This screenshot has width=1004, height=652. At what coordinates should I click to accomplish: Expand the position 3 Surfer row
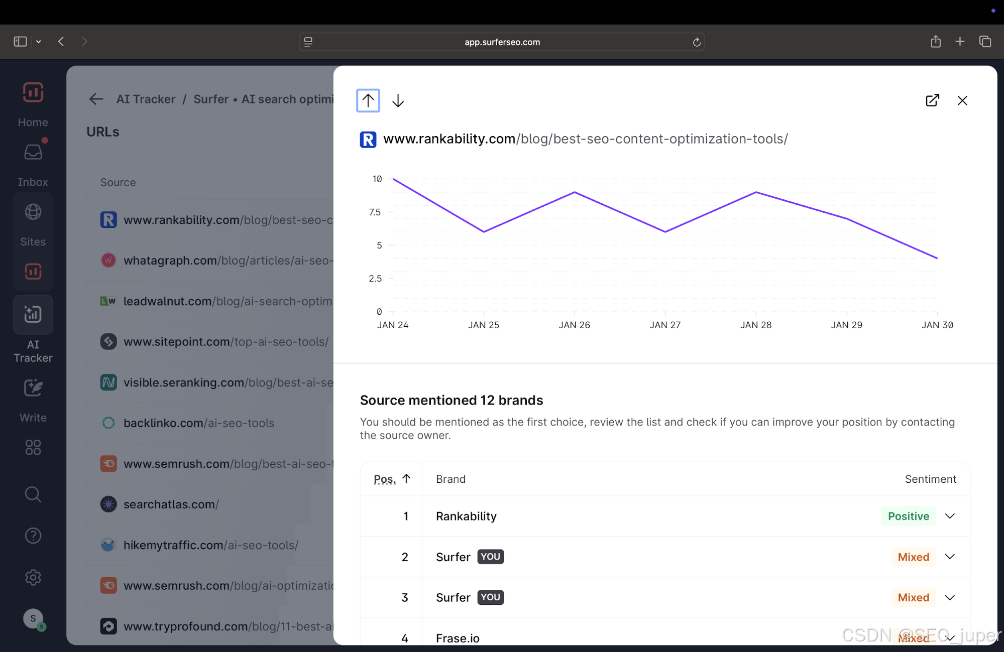tap(950, 597)
